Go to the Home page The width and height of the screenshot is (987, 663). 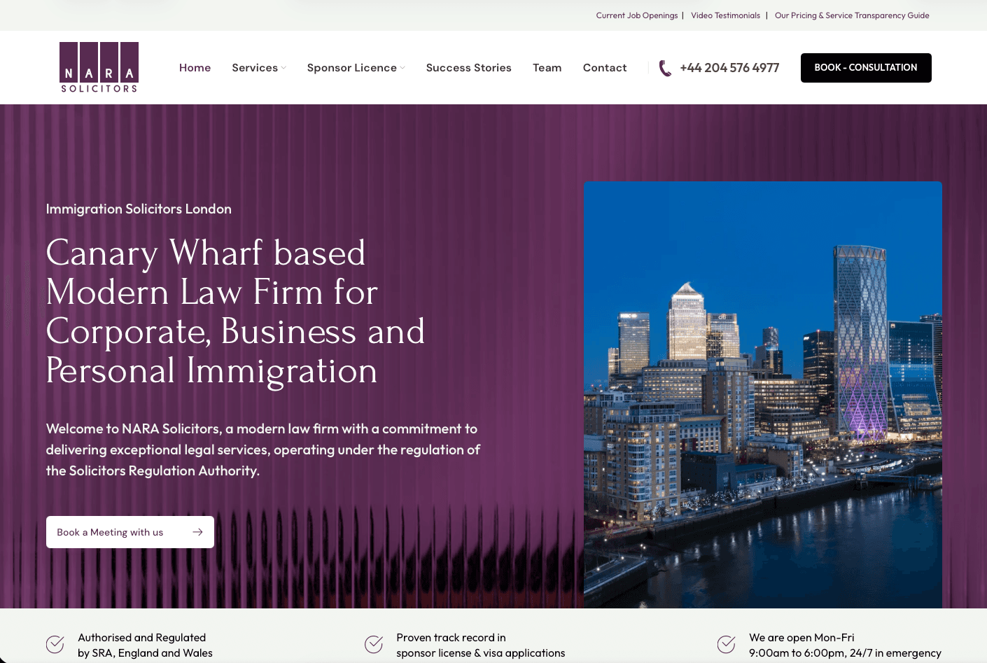[x=195, y=68]
